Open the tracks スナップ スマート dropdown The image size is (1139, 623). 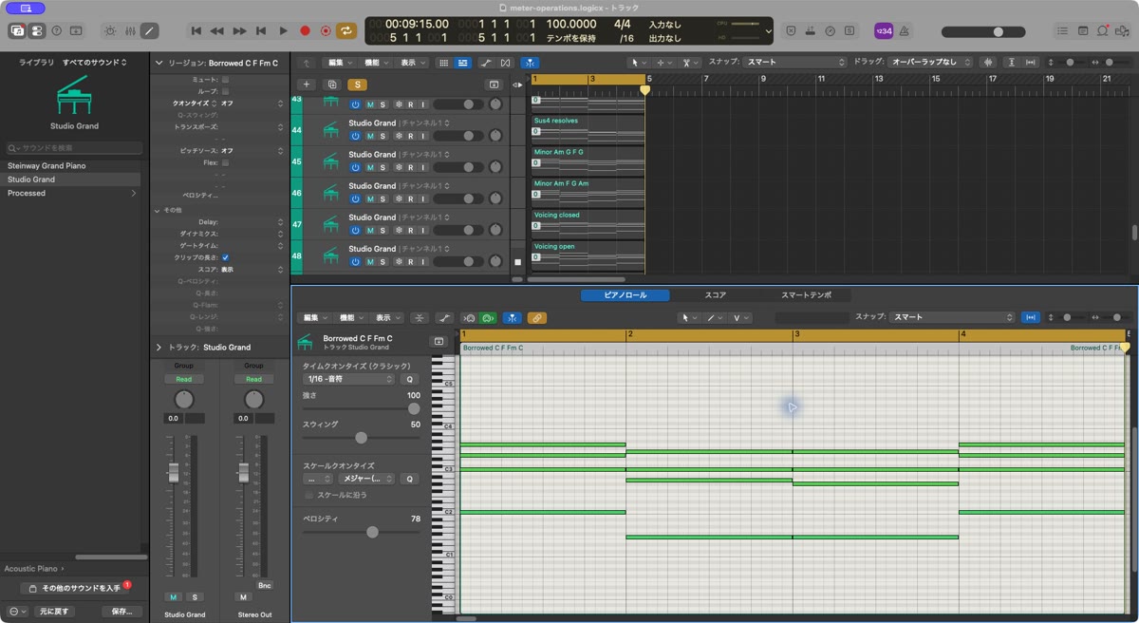coord(795,63)
